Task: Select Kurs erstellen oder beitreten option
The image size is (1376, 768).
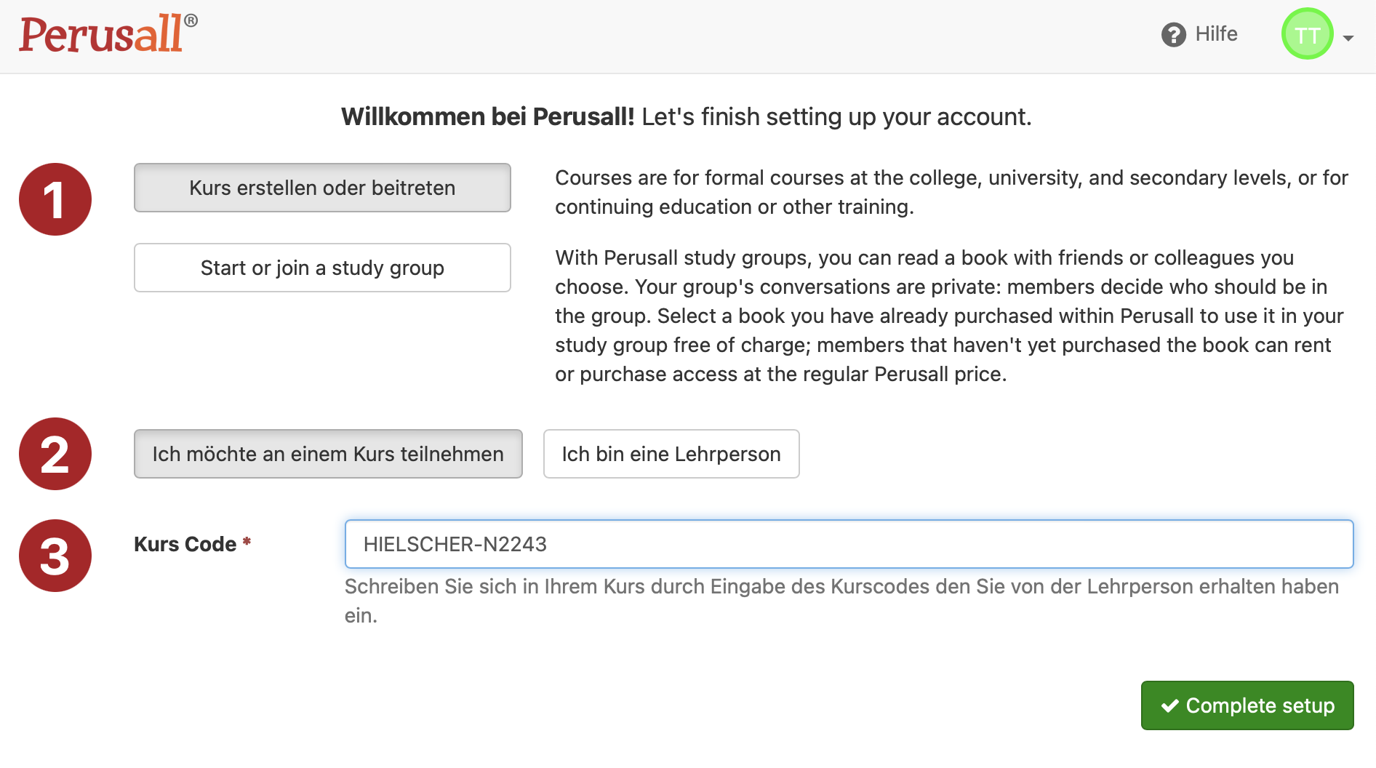Action: click(x=322, y=188)
